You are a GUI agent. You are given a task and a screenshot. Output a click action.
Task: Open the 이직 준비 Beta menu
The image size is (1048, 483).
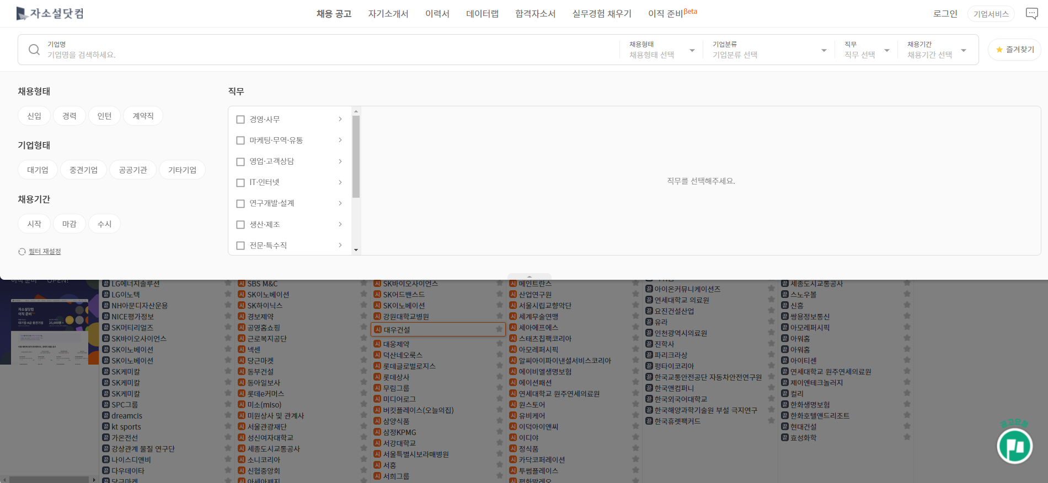point(672,13)
